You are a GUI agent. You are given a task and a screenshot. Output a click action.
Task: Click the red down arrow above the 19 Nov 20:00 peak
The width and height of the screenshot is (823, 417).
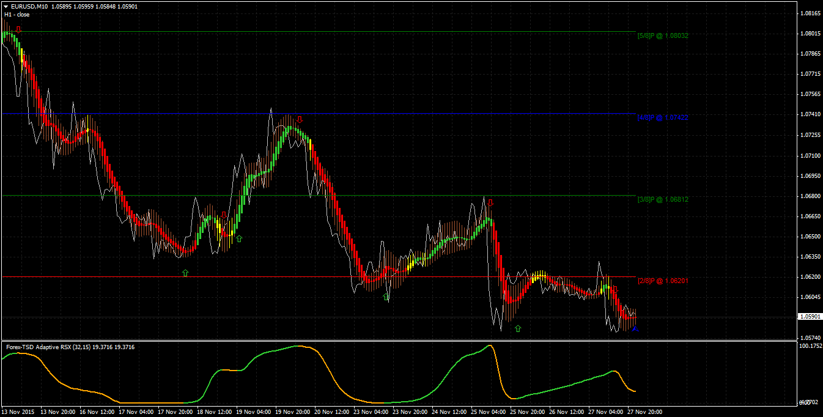pyautogui.click(x=300, y=119)
